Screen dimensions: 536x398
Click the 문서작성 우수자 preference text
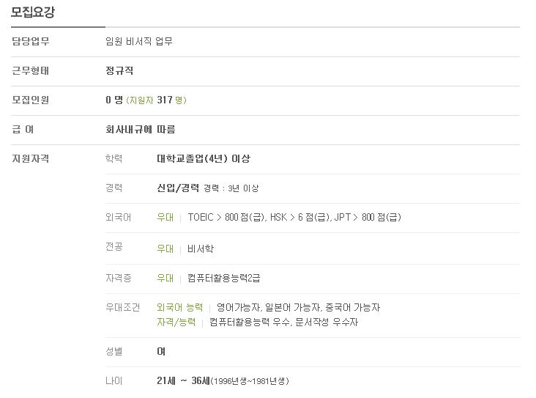coord(327,322)
